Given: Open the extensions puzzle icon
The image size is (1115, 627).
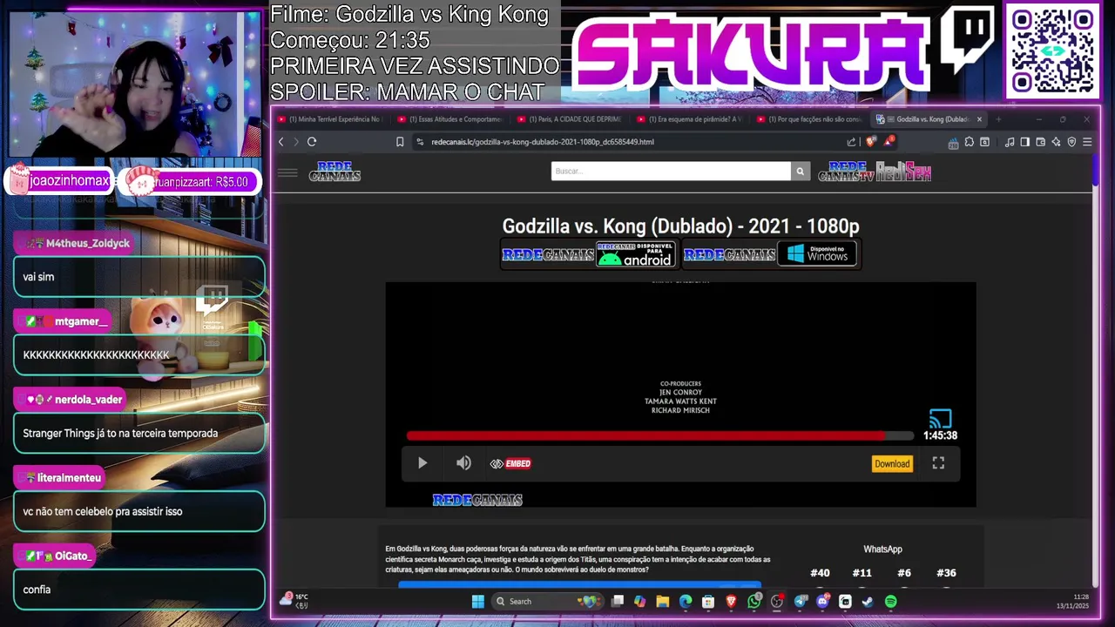Looking at the screenshot, I should (x=969, y=142).
